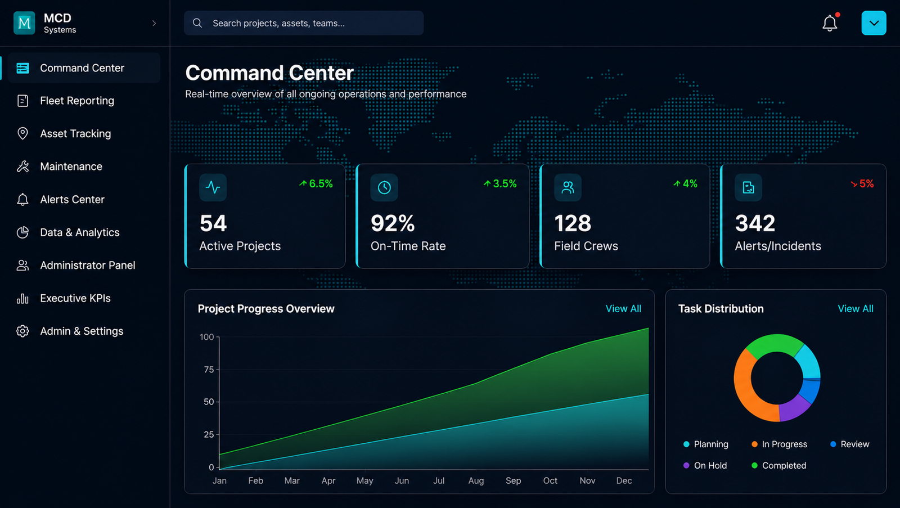Viewport: 900px width, 508px height.
Task: Click the Asset Tracking location pin icon
Action: pyautogui.click(x=22, y=133)
